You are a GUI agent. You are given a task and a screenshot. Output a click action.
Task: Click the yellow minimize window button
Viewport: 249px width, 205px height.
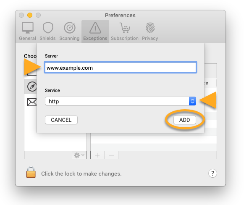coord(30,15)
